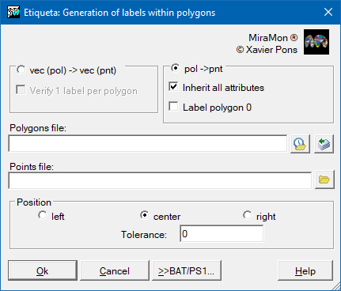341x291 pixels.
Task: Focus the Polygons file text field
Action: point(148,144)
